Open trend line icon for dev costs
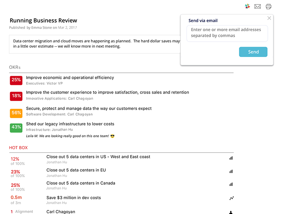The width and height of the screenshot is (281, 214). (231, 198)
